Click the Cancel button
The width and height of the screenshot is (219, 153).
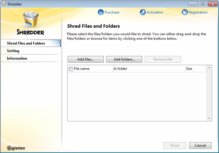click(x=200, y=145)
